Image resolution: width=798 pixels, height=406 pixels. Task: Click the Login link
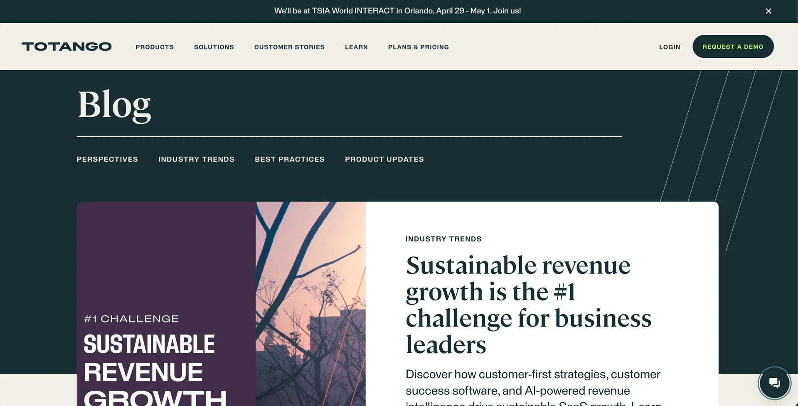[669, 47]
